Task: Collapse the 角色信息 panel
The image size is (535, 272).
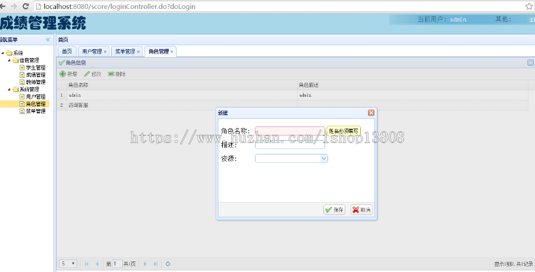Action: pos(530,63)
